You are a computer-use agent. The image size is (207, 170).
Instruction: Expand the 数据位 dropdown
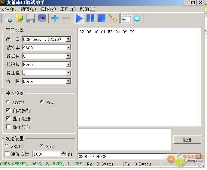pos(68,56)
